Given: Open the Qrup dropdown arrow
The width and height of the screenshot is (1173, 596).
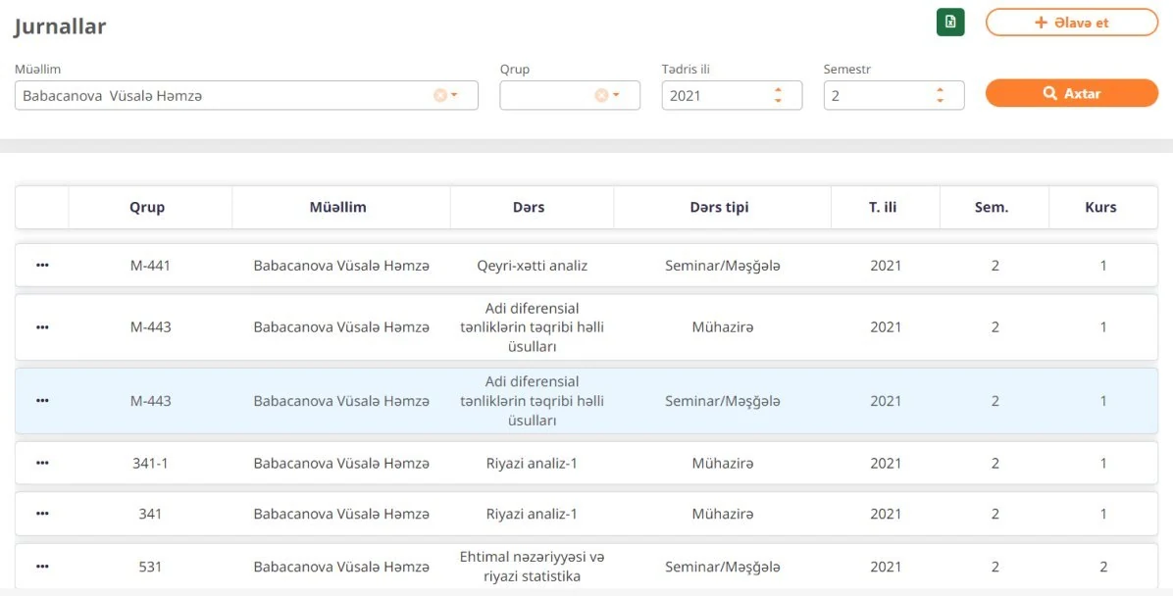Looking at the screenshot, I should click(x=616, y=95).
